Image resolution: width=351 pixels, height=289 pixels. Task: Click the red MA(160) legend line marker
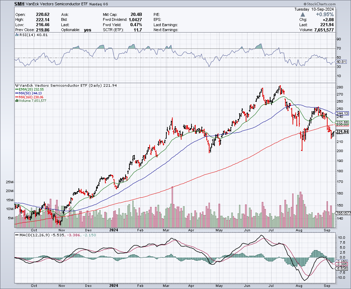click(x=16, y=97)
